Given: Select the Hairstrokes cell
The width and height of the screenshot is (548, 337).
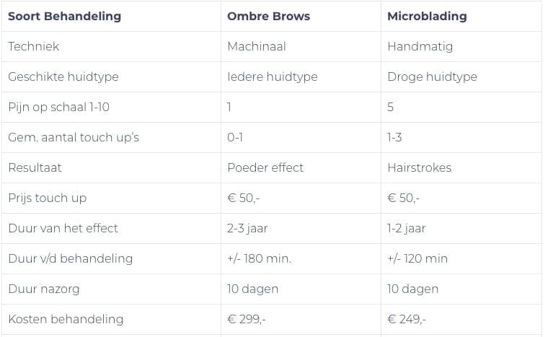Looking at the screenshot, I should [419, 167].
